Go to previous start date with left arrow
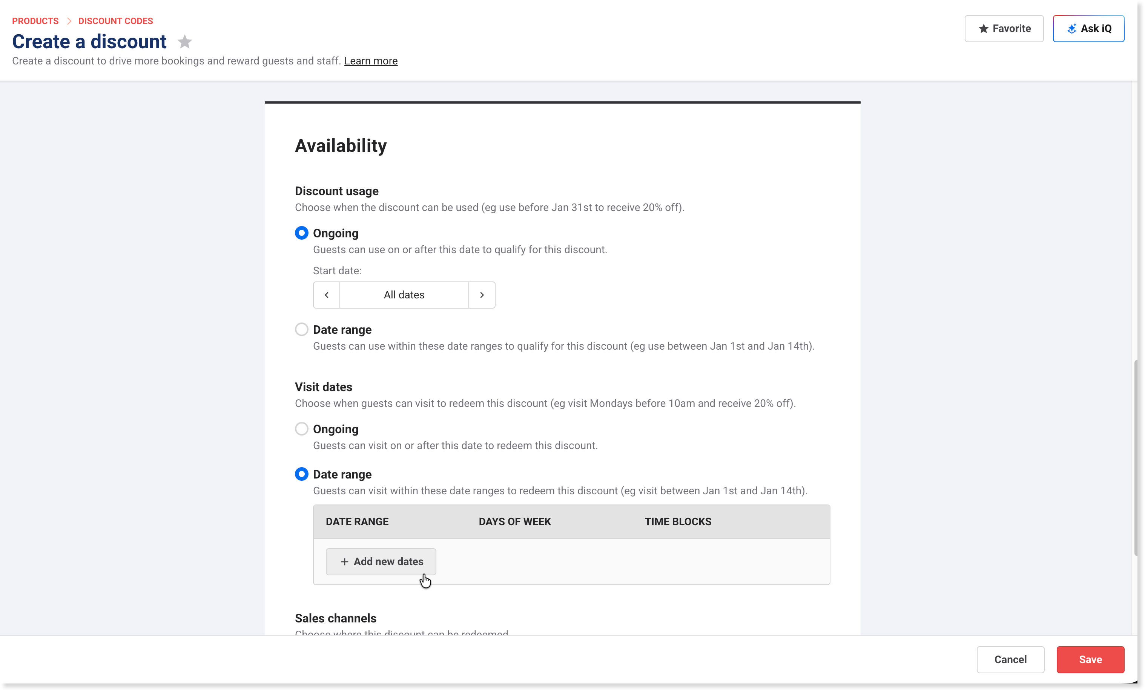This screenshot has width=1145, height=691. pos(327,295)
